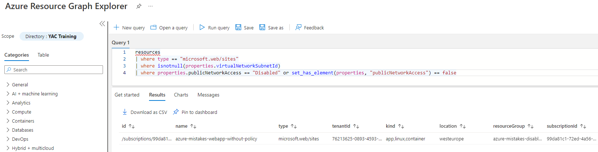Sort results by type column arrows
The image size is (598, 152).
point(294,126)
